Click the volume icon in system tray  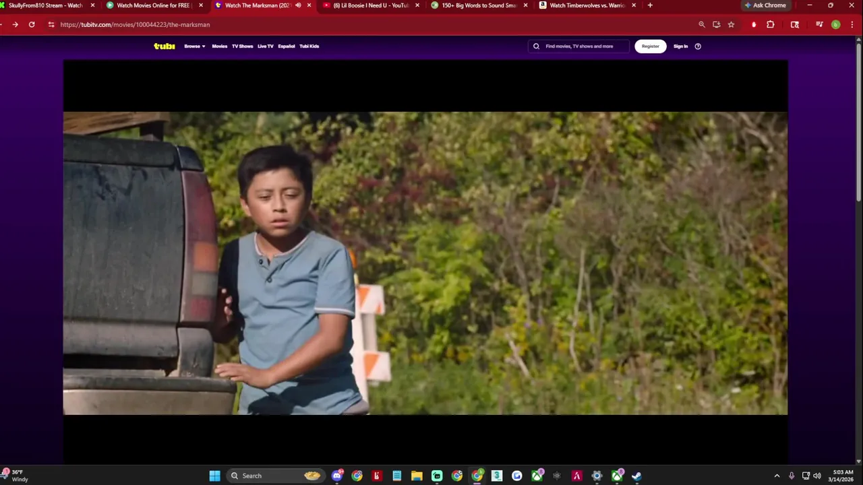click(817, 476)
